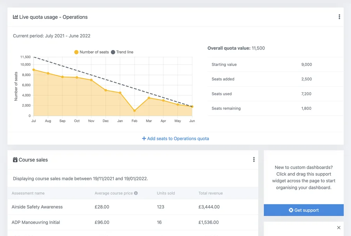Select the ADP Manoeuvring Initial row
The image size is (351, 236).
click(x=36, y=222)
